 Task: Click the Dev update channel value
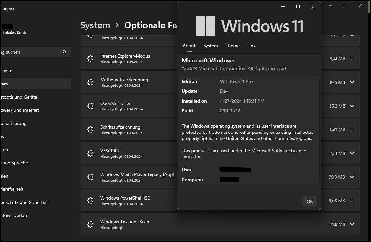pos(224,91)
